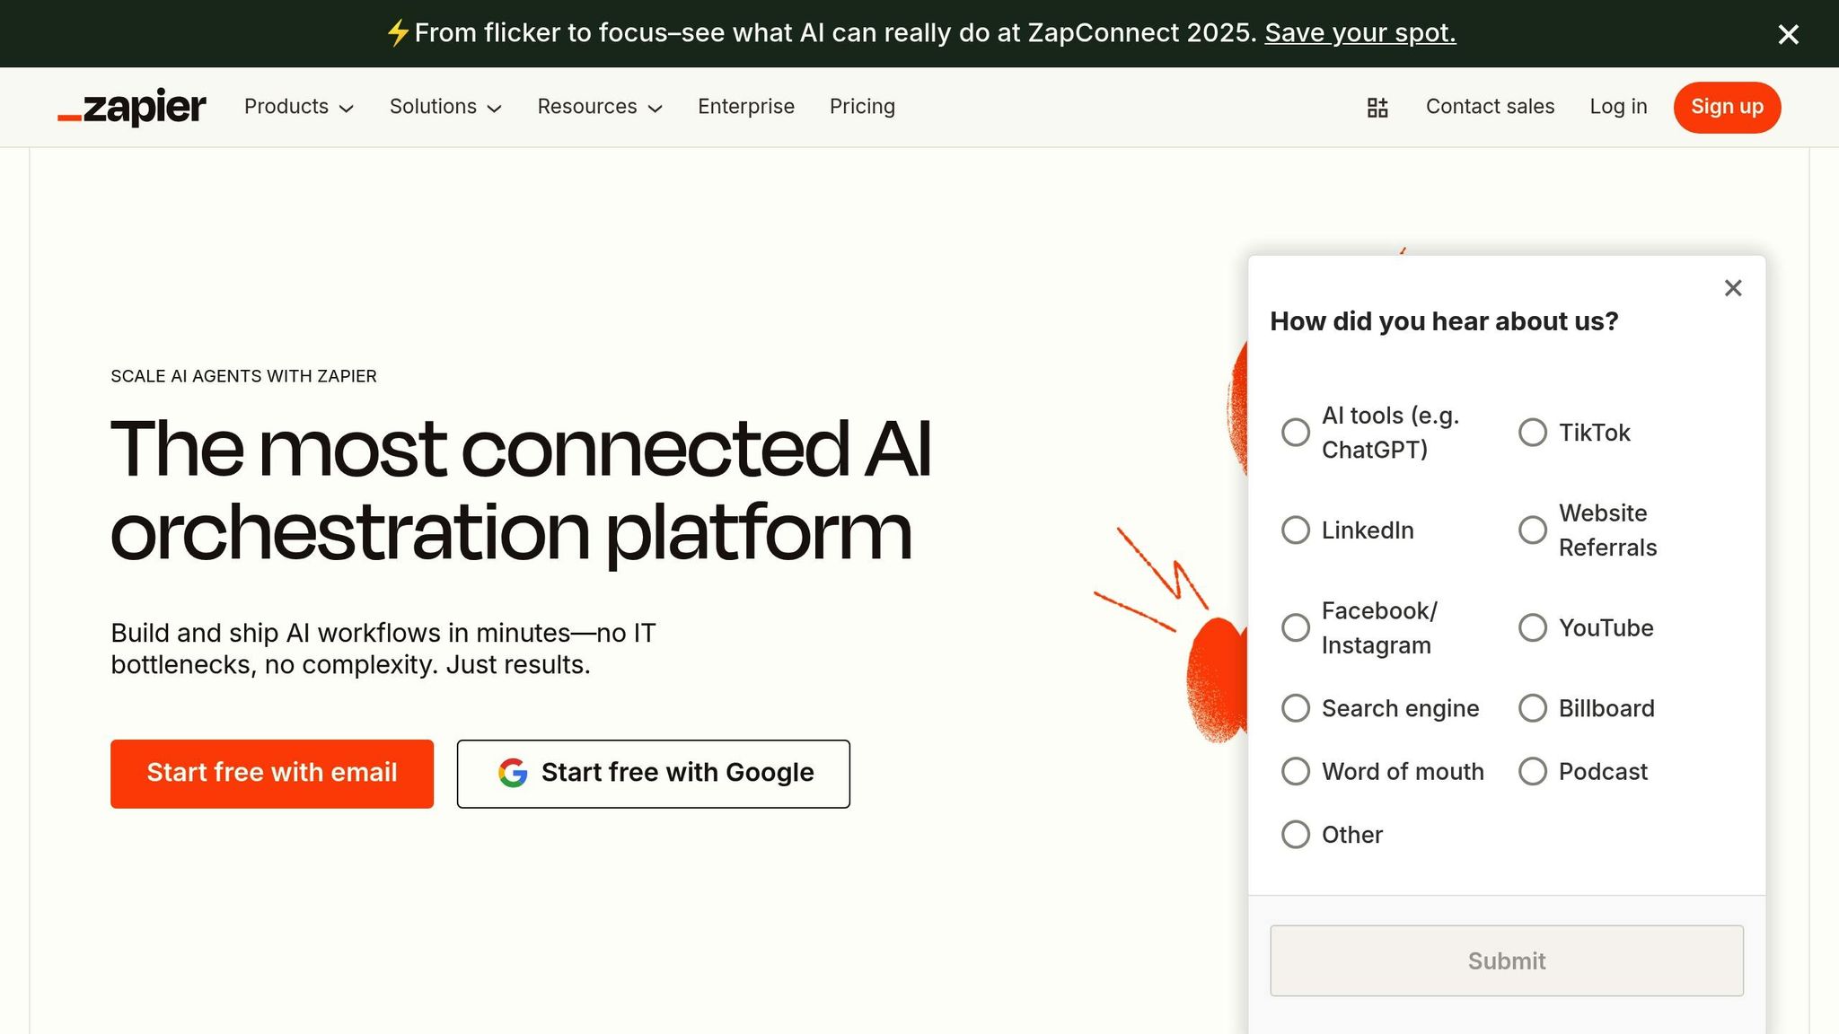Open the app grid icon near Contact sales

click(x=1377, y=107)
